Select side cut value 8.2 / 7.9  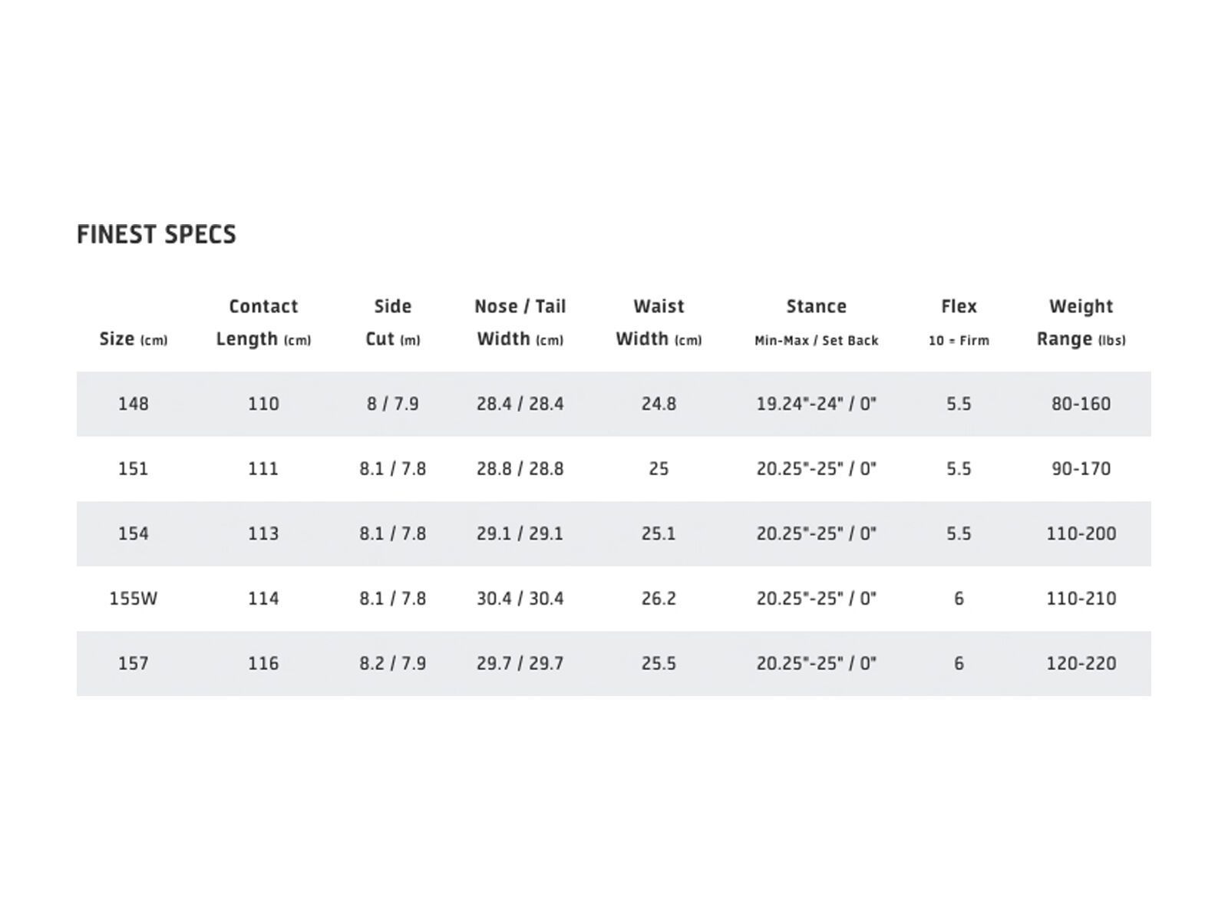[392, 663]
